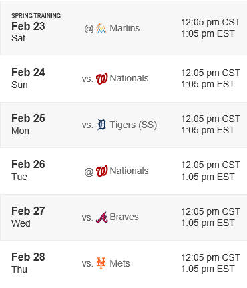Click the Feb 28 game time
This screenshot has width=247, height=288.
pyautogui.click(x=210, y=263)
